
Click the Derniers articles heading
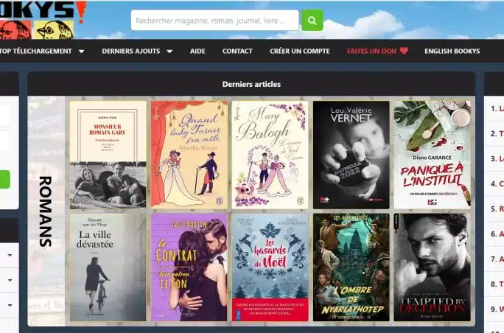coord(251,84)
